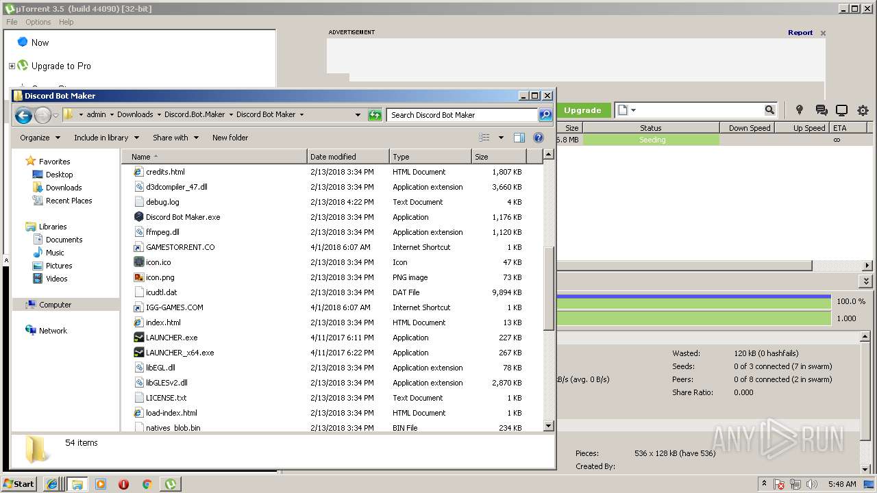Open view options dropdown arrow
The width and height of the screenshot is (877, 493).
click(x=501, y=138)
